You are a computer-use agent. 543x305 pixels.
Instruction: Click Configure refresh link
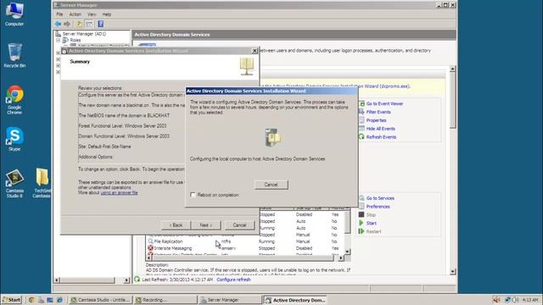(233, 280)
